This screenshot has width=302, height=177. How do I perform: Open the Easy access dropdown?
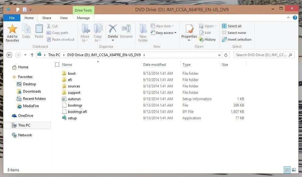click(163, 33)
